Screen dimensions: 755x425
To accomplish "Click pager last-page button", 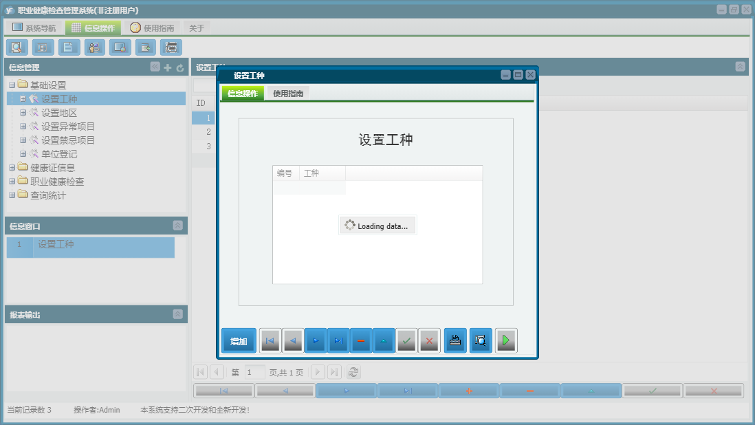I will 335,372.
